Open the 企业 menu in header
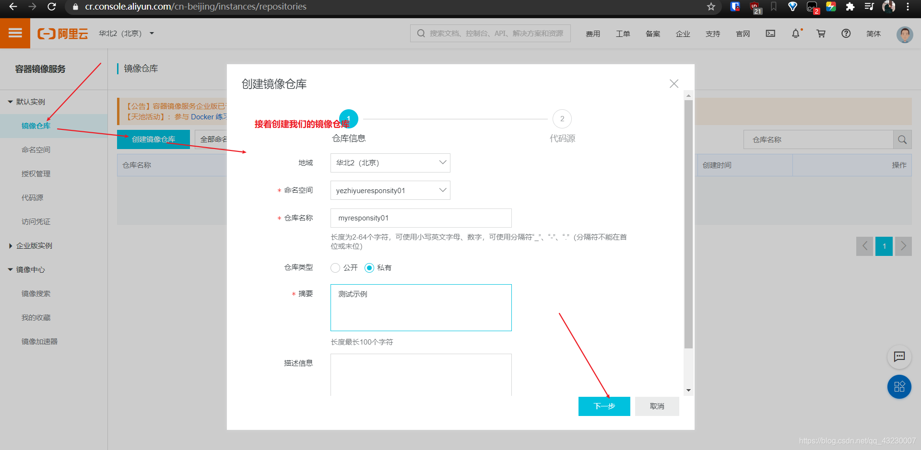This screenshot has height=450, width=921. [x=683, y=34]
